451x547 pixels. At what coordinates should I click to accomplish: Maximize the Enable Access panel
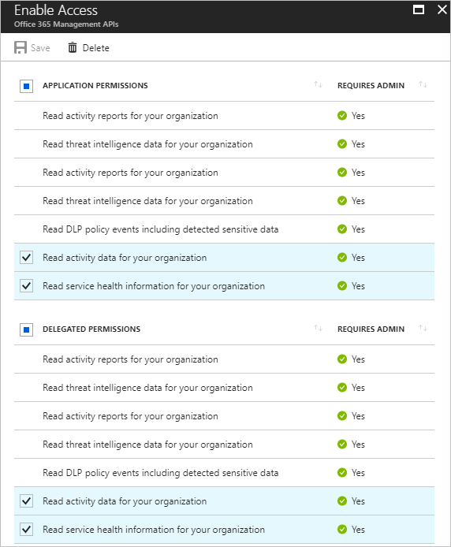click(419, 9)
